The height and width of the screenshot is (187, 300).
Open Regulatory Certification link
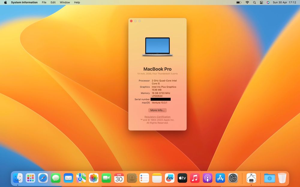coord(157,117)
